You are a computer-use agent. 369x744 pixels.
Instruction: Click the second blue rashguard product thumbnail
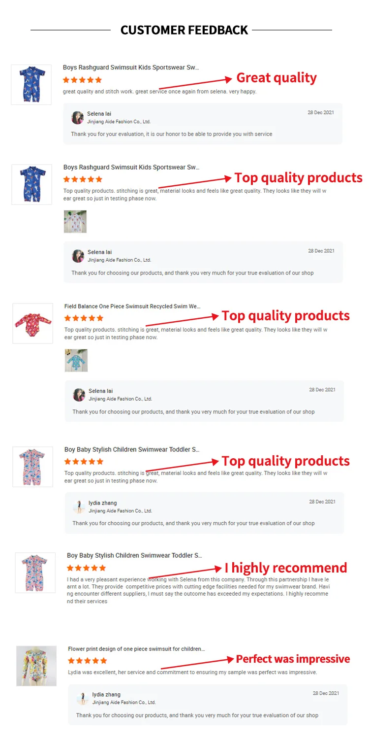tap(31, 184)
